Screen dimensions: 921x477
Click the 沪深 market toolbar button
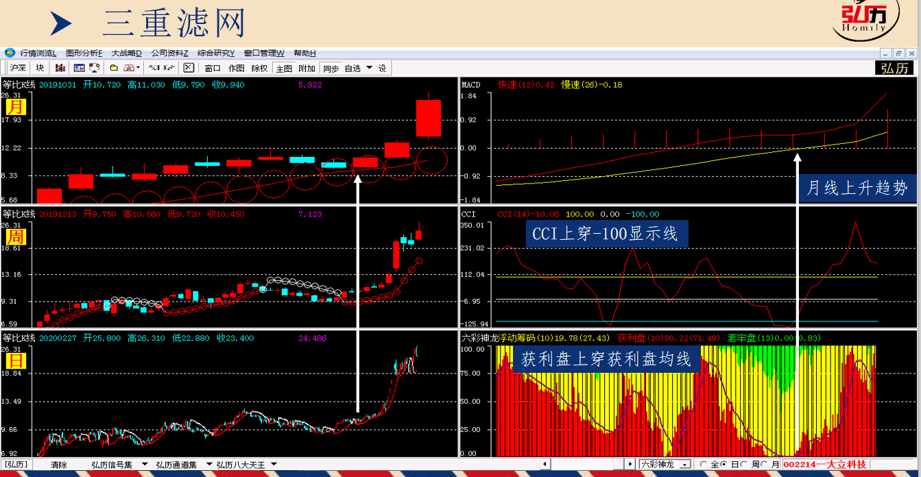click(17, 68)
